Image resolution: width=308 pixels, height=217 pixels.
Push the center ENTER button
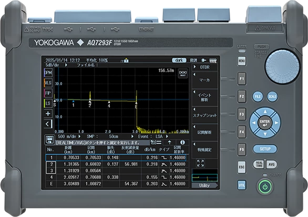[265, 123]
